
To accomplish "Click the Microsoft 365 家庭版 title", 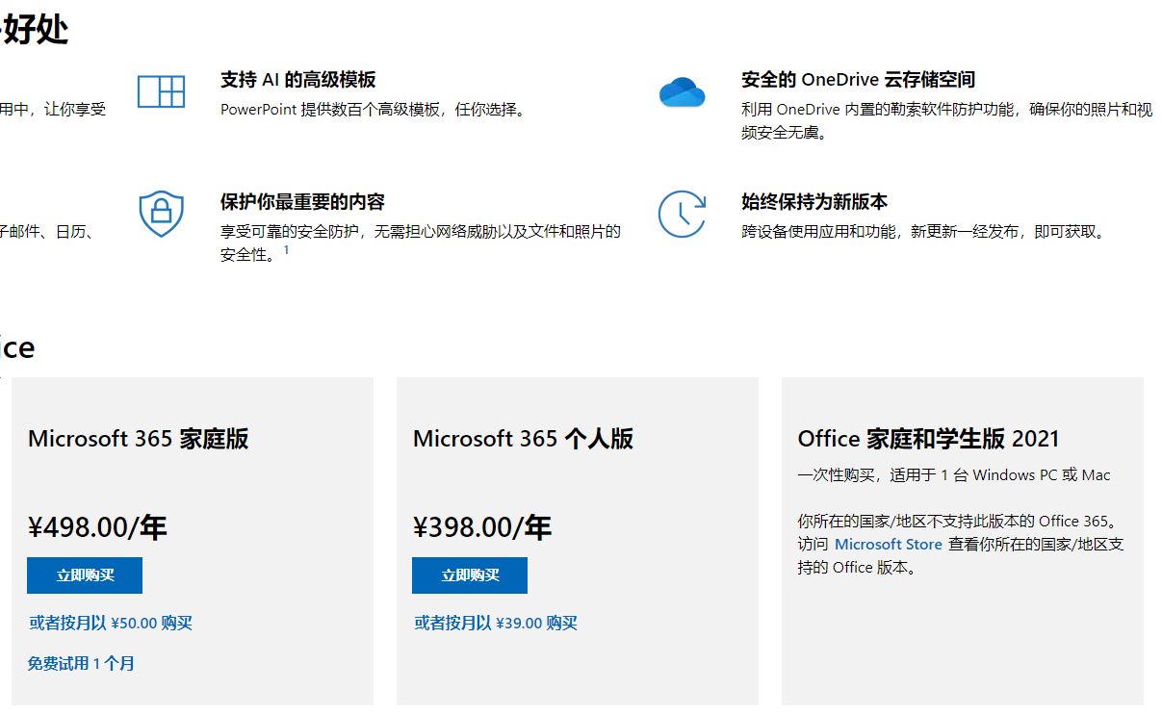I will click(x=139, y=439).
